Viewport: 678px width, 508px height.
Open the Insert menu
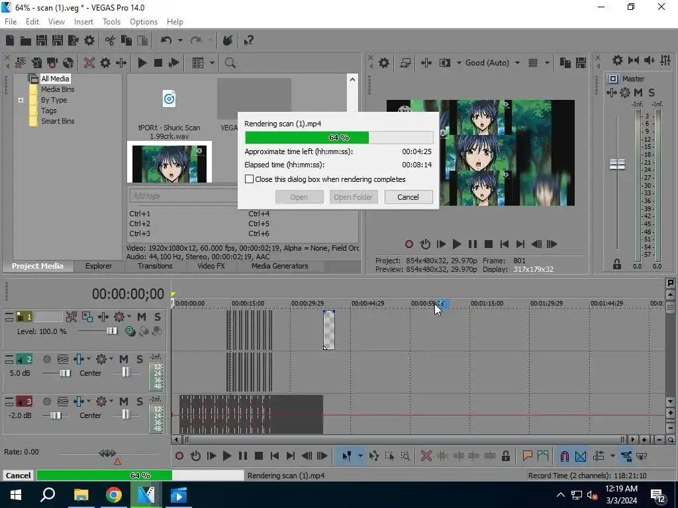tap(83, 22)
